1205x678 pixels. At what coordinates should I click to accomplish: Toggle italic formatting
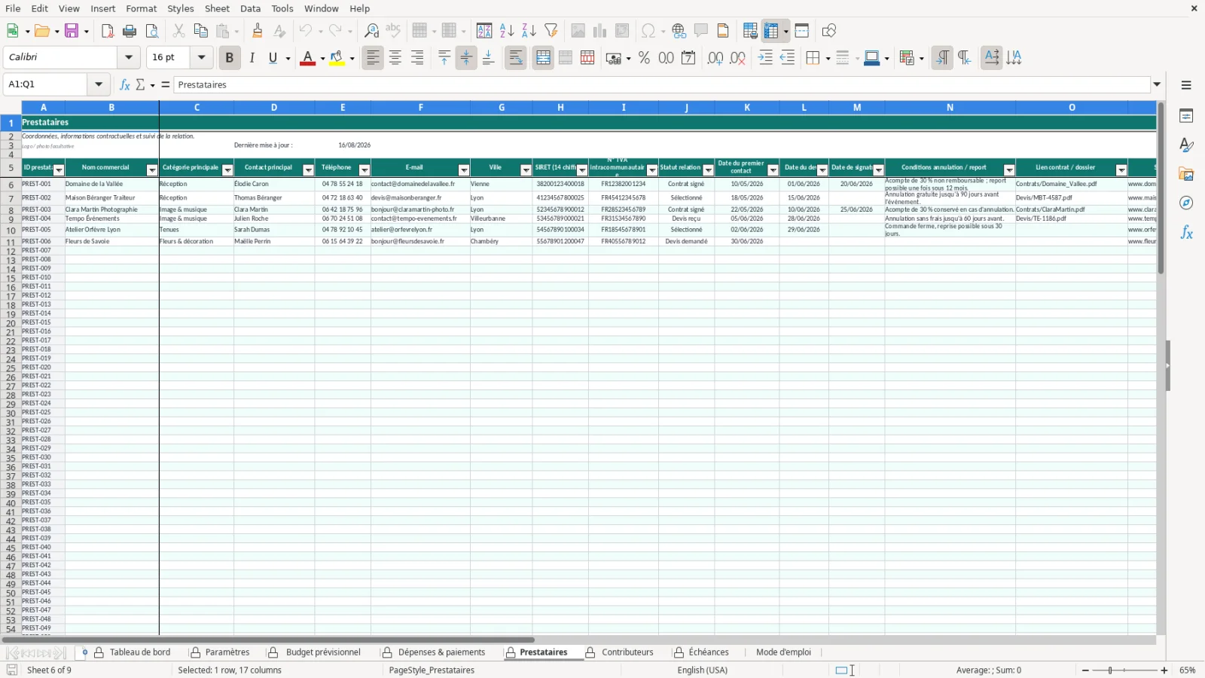(x=252, y=58)
